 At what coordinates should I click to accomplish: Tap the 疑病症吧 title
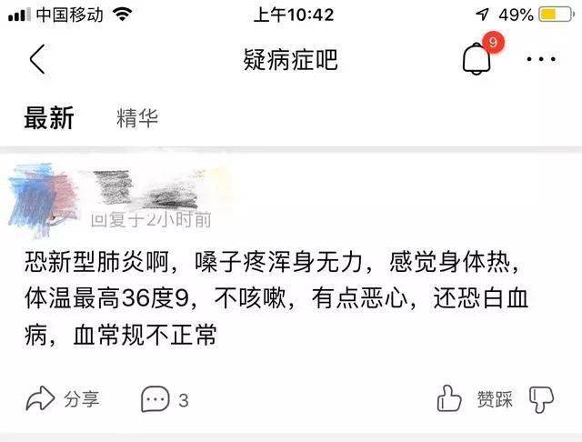290,59
